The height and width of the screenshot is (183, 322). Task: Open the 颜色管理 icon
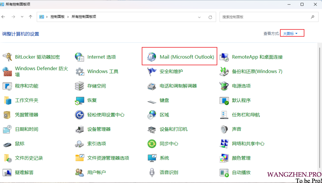(x=224, y=158)
